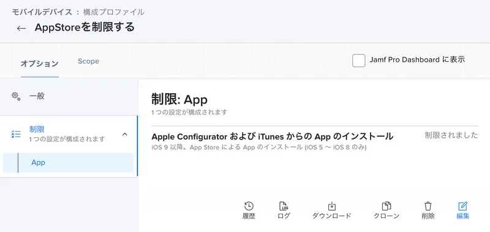Collapse the 制限 section chevron

coord(125,134)
